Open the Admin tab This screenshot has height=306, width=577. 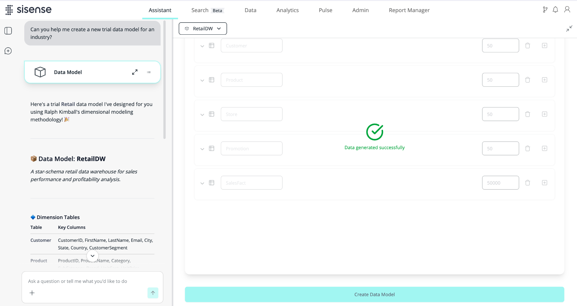pyautogui.click(x=360, y=10)
